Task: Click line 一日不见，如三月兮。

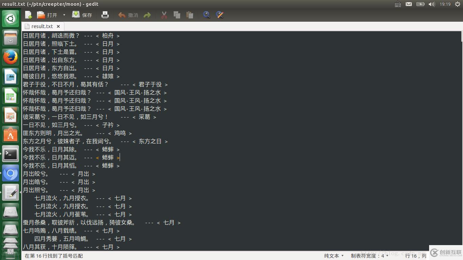Action: coord(71,125)
